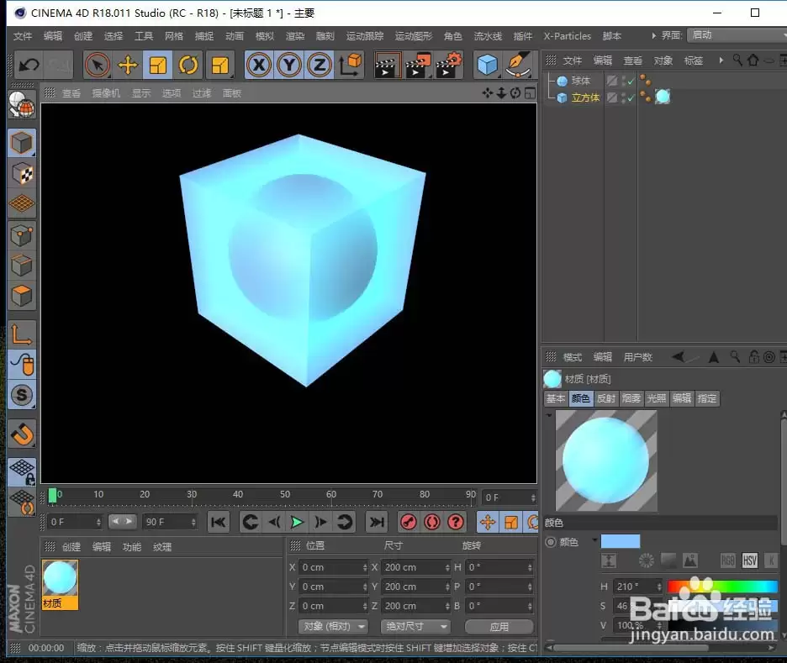
Task: Select the Move tool
Action: pos(128,65)
